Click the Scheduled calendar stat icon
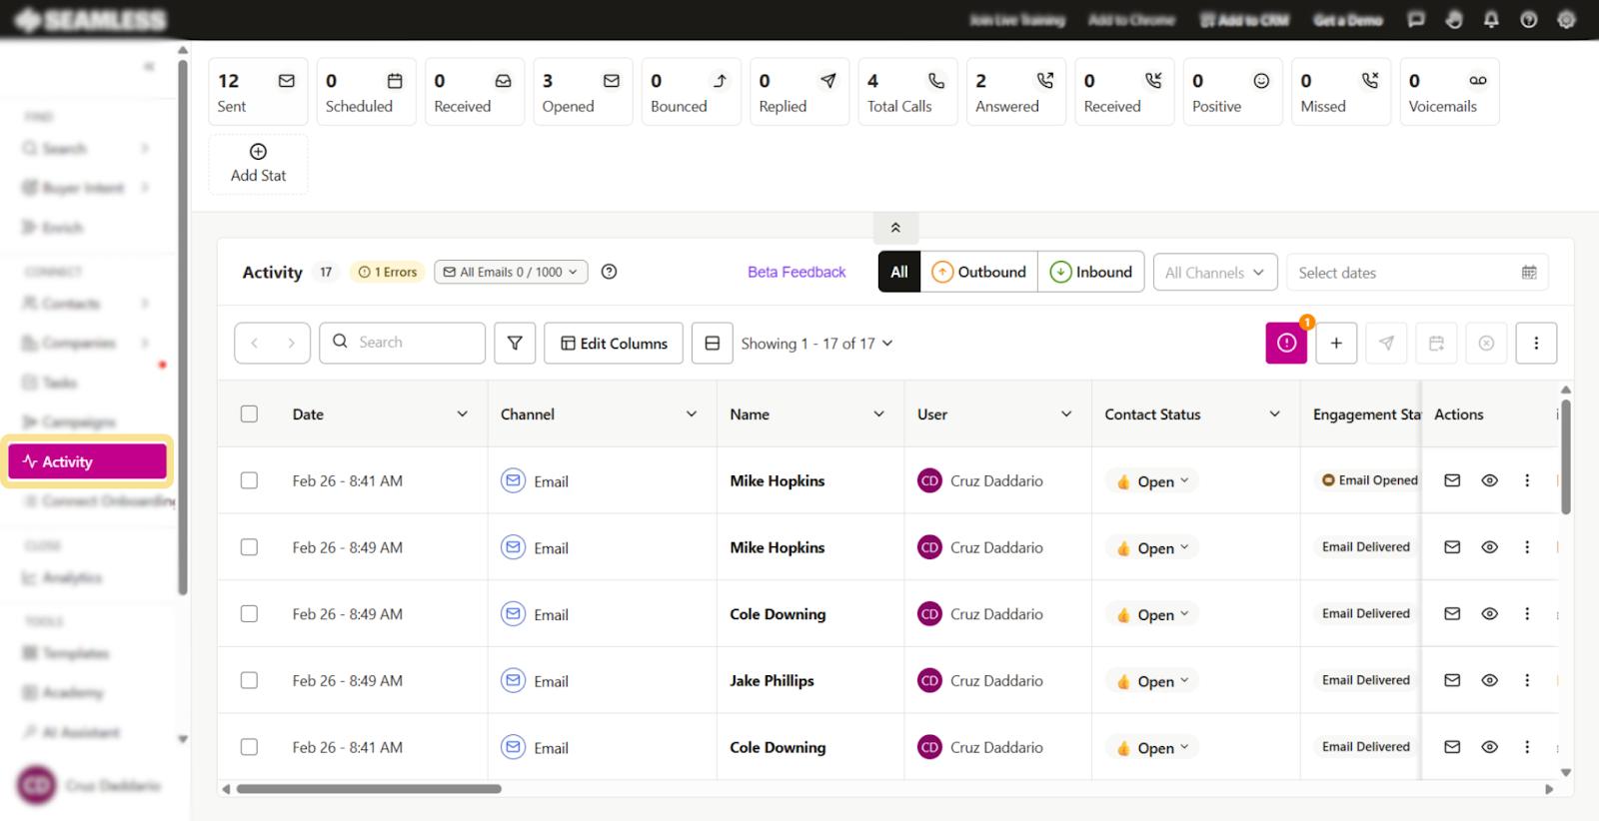1599x821 pixels. pos(395,81)
